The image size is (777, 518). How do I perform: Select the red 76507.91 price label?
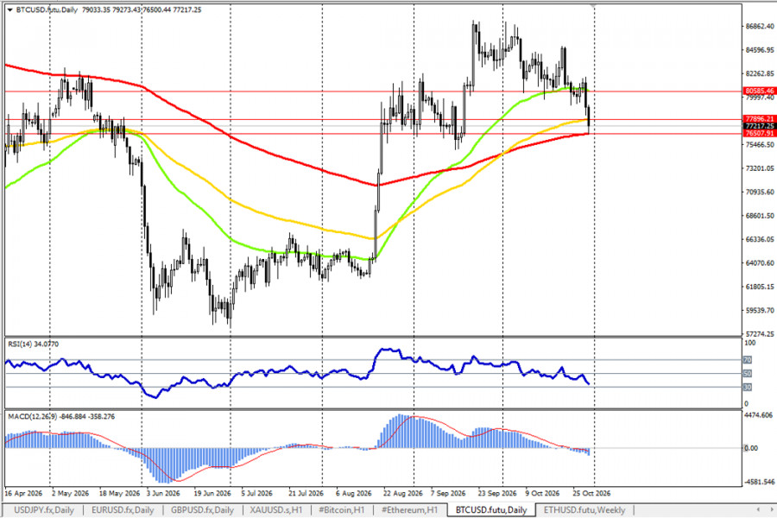tap(759, 133)
